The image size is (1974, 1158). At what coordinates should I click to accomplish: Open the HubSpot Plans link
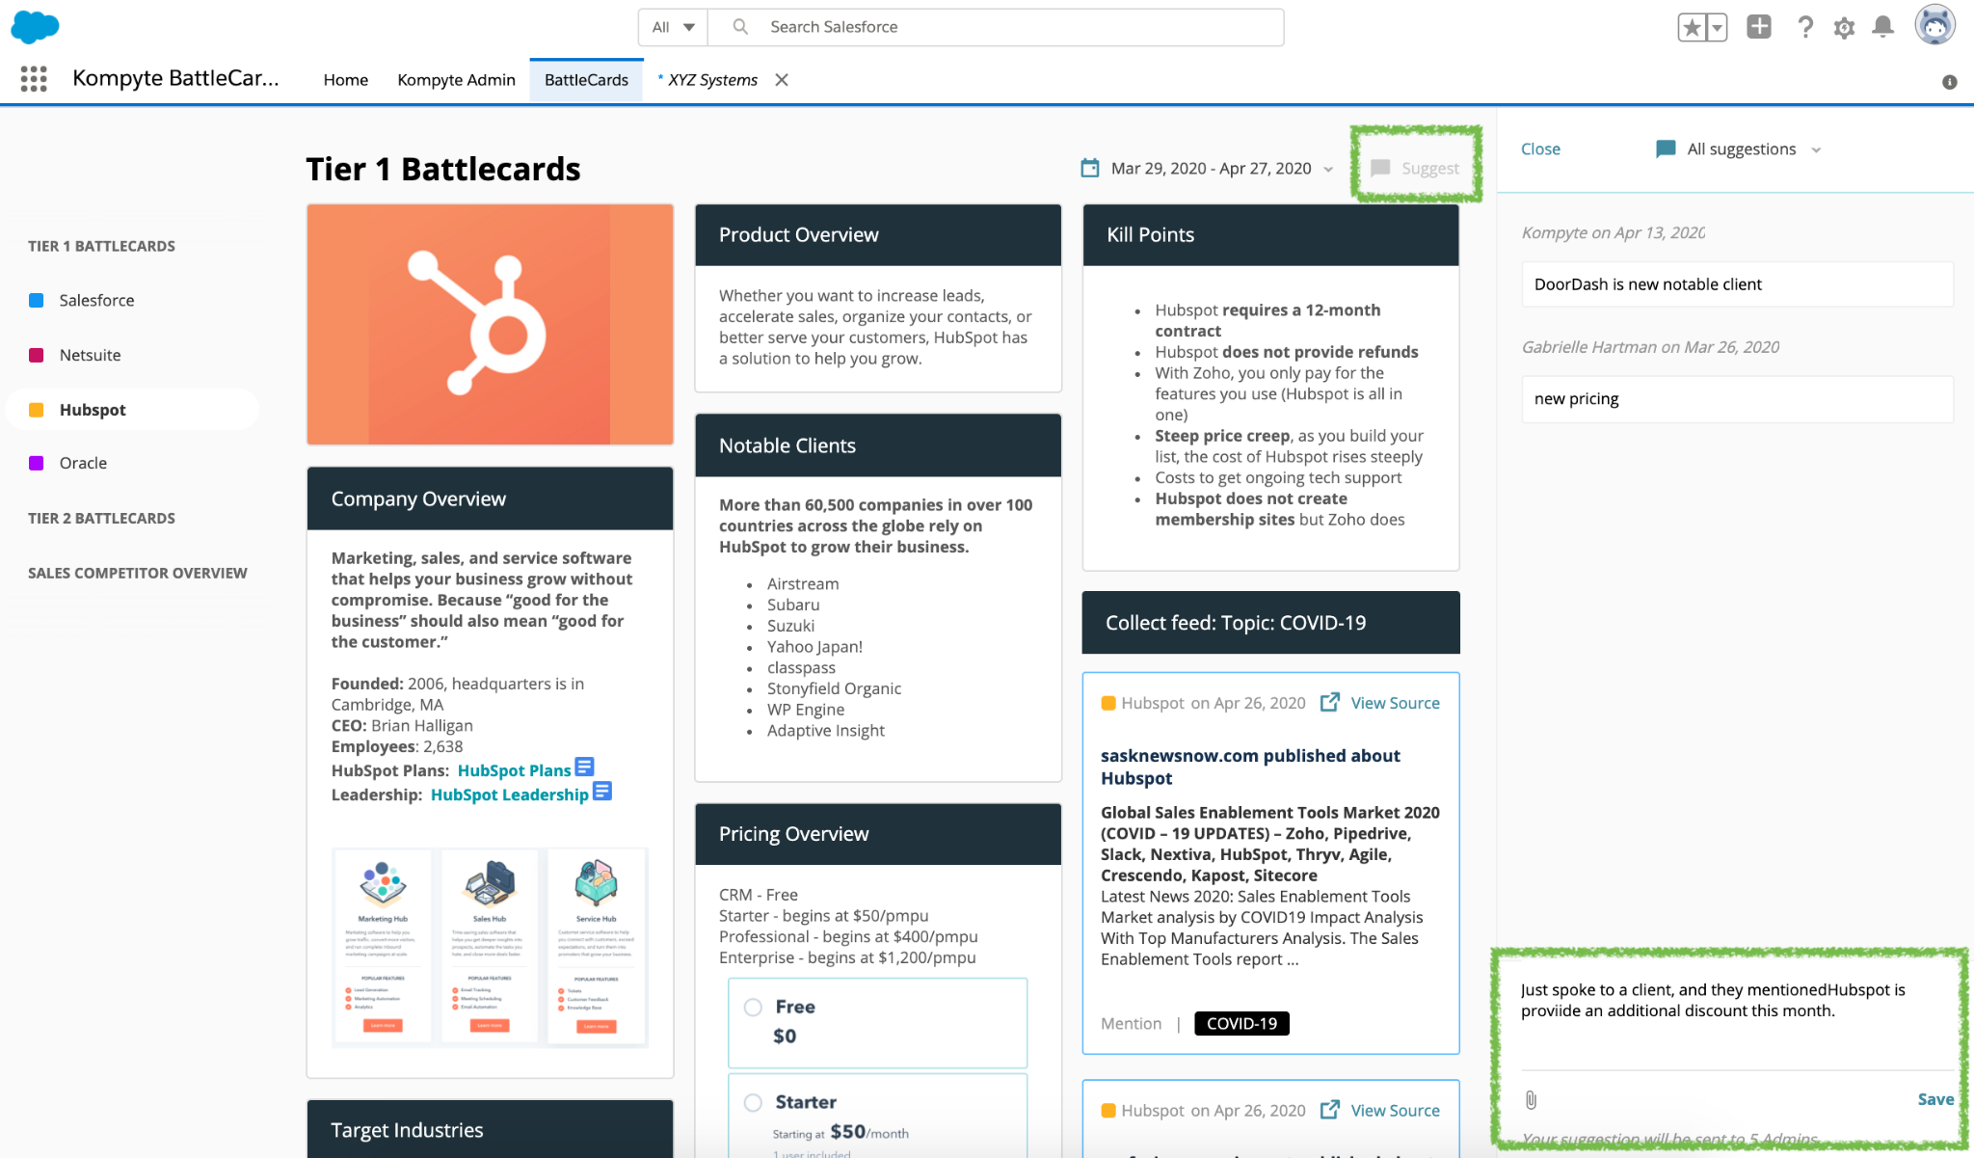(514, 770)
